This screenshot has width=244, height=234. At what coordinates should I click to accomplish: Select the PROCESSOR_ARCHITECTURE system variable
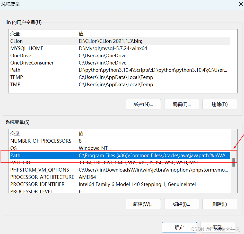42,177
